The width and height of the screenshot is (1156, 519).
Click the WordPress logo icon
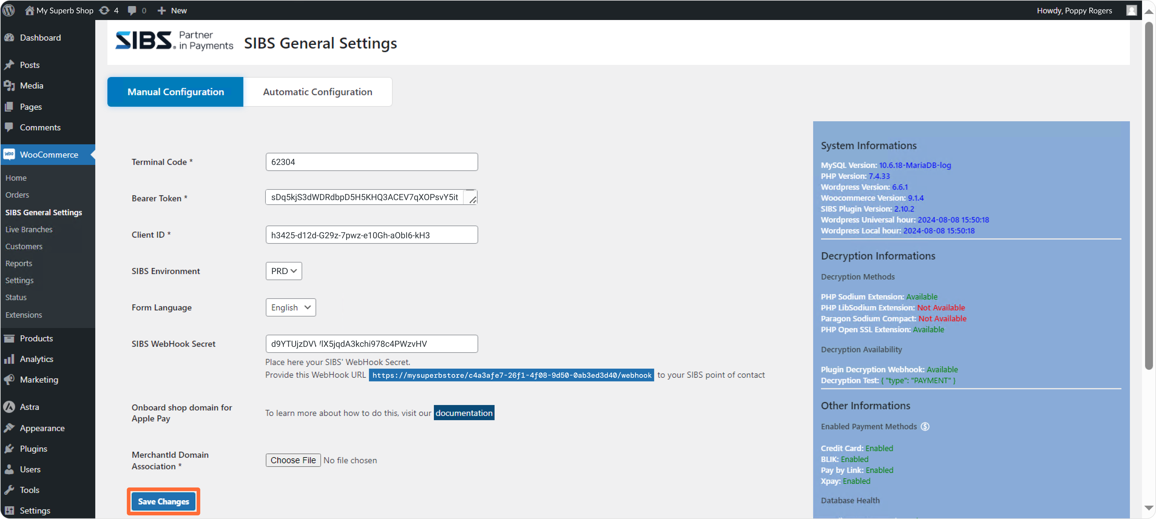tap(9, 10)
